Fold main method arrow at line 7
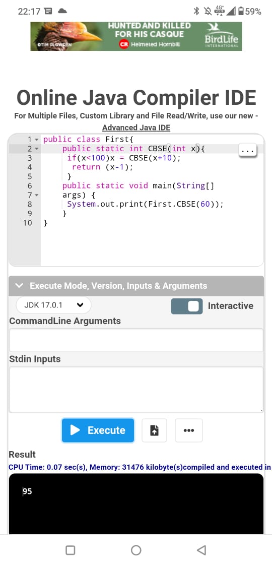 (36, 195)
